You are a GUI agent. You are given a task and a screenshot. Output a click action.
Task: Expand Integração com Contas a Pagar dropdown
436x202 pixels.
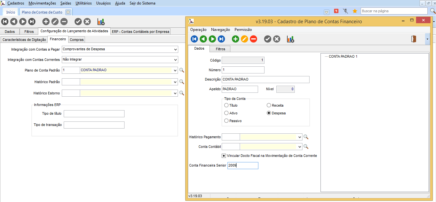175,50
